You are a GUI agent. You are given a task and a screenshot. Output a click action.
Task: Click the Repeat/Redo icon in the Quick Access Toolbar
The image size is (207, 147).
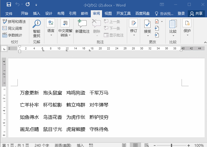coord(28,5)
